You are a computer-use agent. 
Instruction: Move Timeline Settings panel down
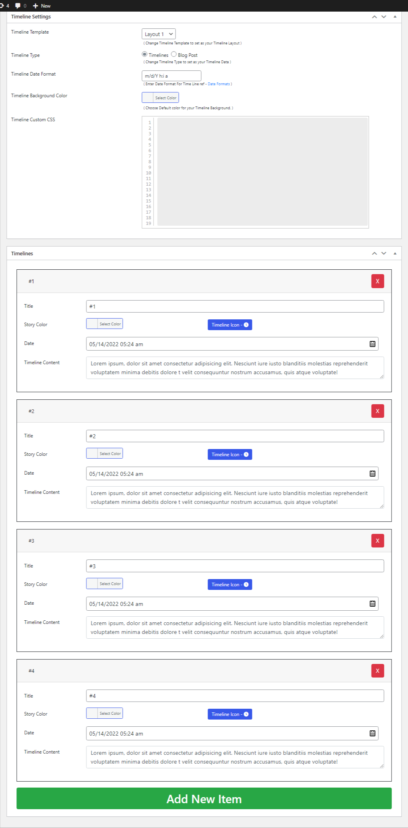384,17
